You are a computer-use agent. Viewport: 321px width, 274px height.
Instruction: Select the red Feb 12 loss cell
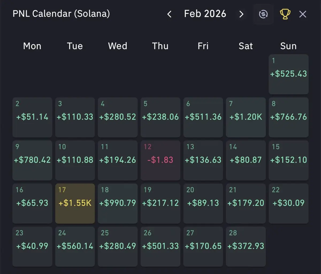[160, 160]
